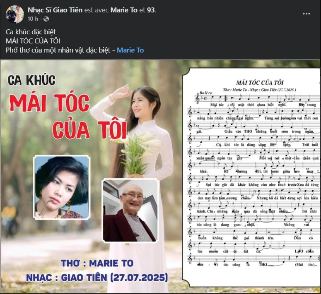Open the sheet music page in the image
Image resolution: width=321 pixels, height=294 pixels.
pos(251,177)
